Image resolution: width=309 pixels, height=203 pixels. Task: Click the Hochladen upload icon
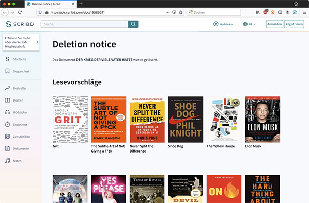point(216,24)
